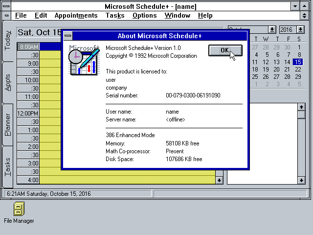Select the 12:00PM time slot

pos(28,113)
